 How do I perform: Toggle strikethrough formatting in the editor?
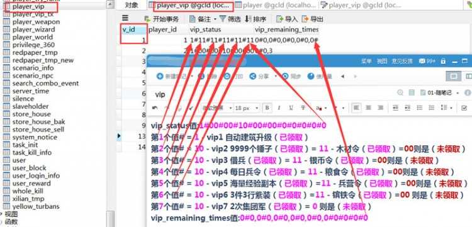[303, 108]
